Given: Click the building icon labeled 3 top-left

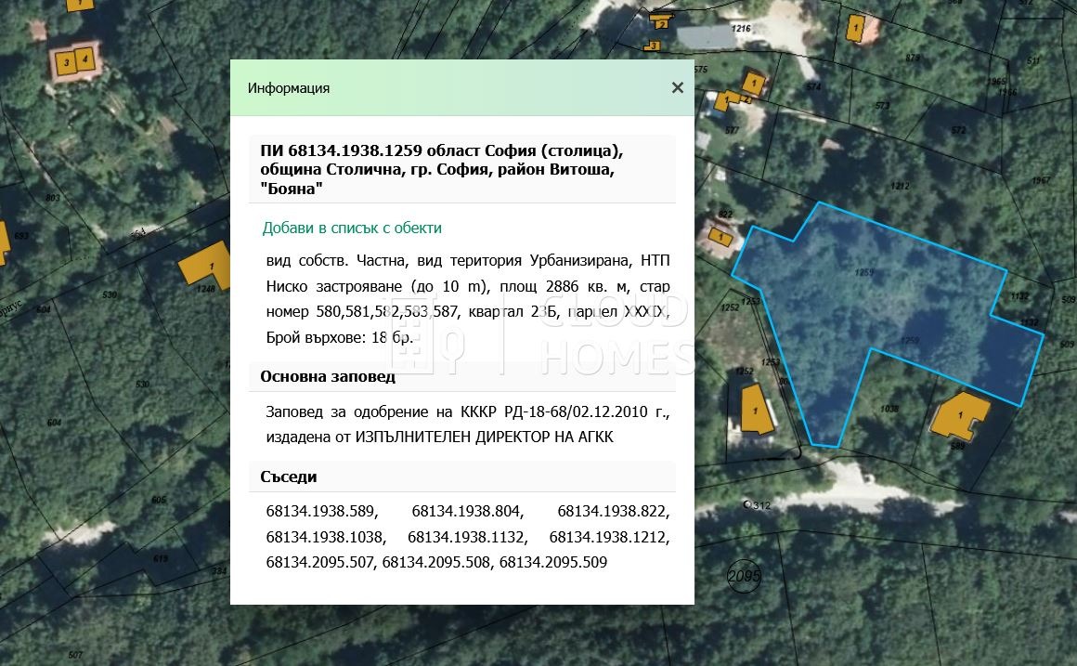Looking at the screenshot, I should (x=66, y=63).
